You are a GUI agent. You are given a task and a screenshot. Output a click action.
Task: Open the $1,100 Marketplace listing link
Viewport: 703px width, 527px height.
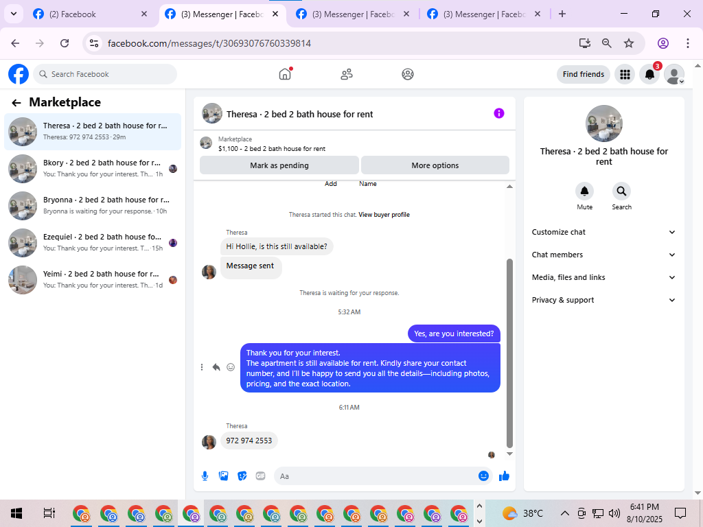click(272, 149)
